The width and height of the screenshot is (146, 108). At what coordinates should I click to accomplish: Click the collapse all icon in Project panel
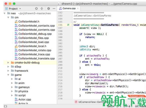[x=42, y=8]
